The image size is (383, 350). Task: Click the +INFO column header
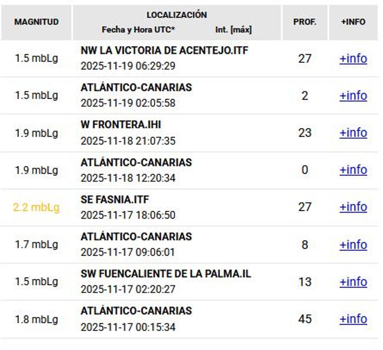[x=353, y=22]
